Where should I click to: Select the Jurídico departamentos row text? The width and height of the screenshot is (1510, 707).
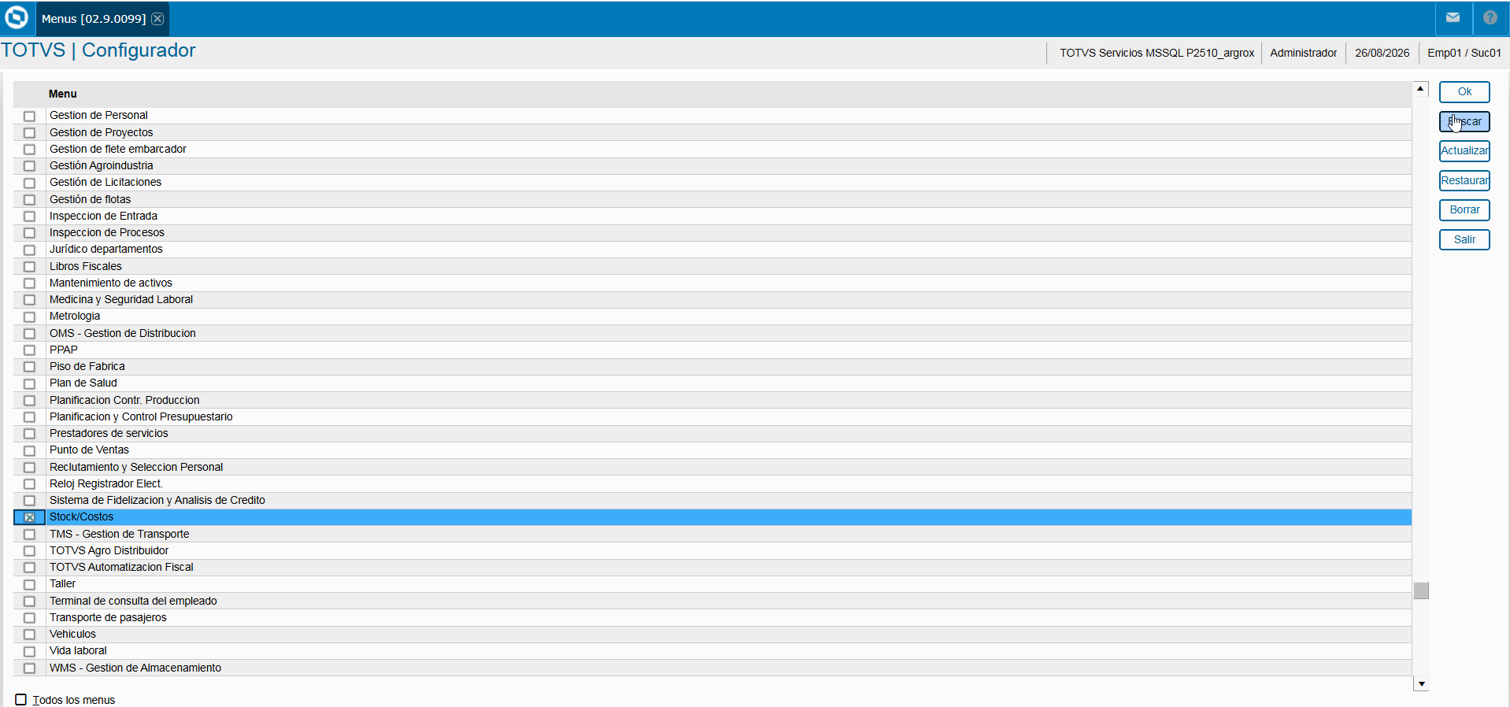[x=106, y=249]
